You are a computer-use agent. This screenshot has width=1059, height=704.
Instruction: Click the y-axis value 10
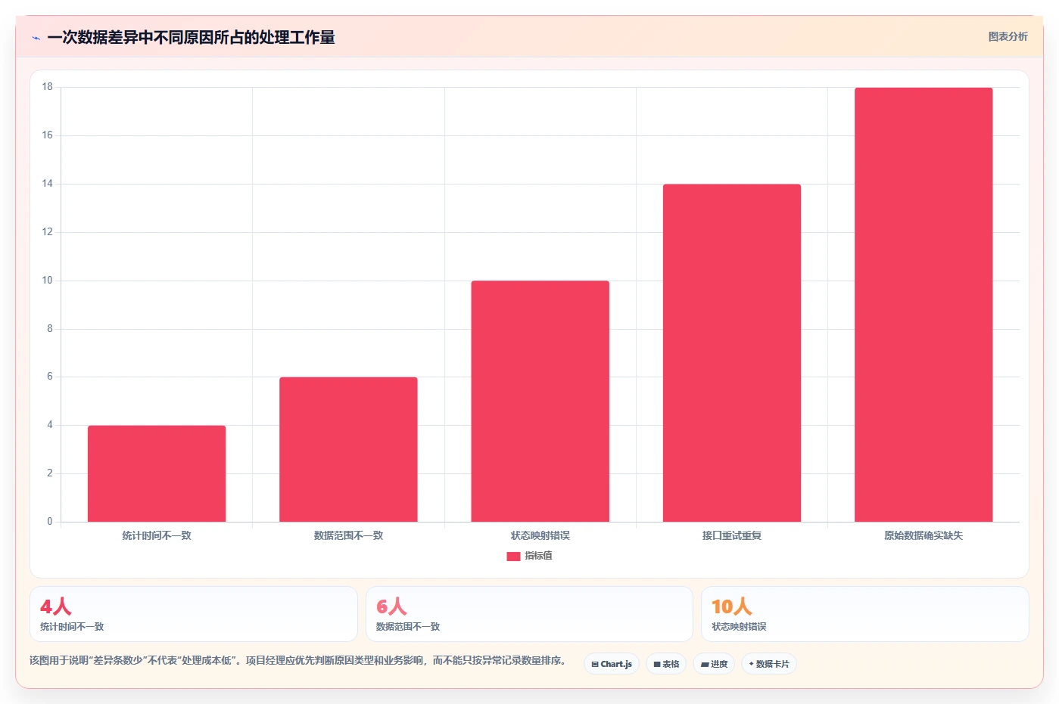tap(48, 281)
